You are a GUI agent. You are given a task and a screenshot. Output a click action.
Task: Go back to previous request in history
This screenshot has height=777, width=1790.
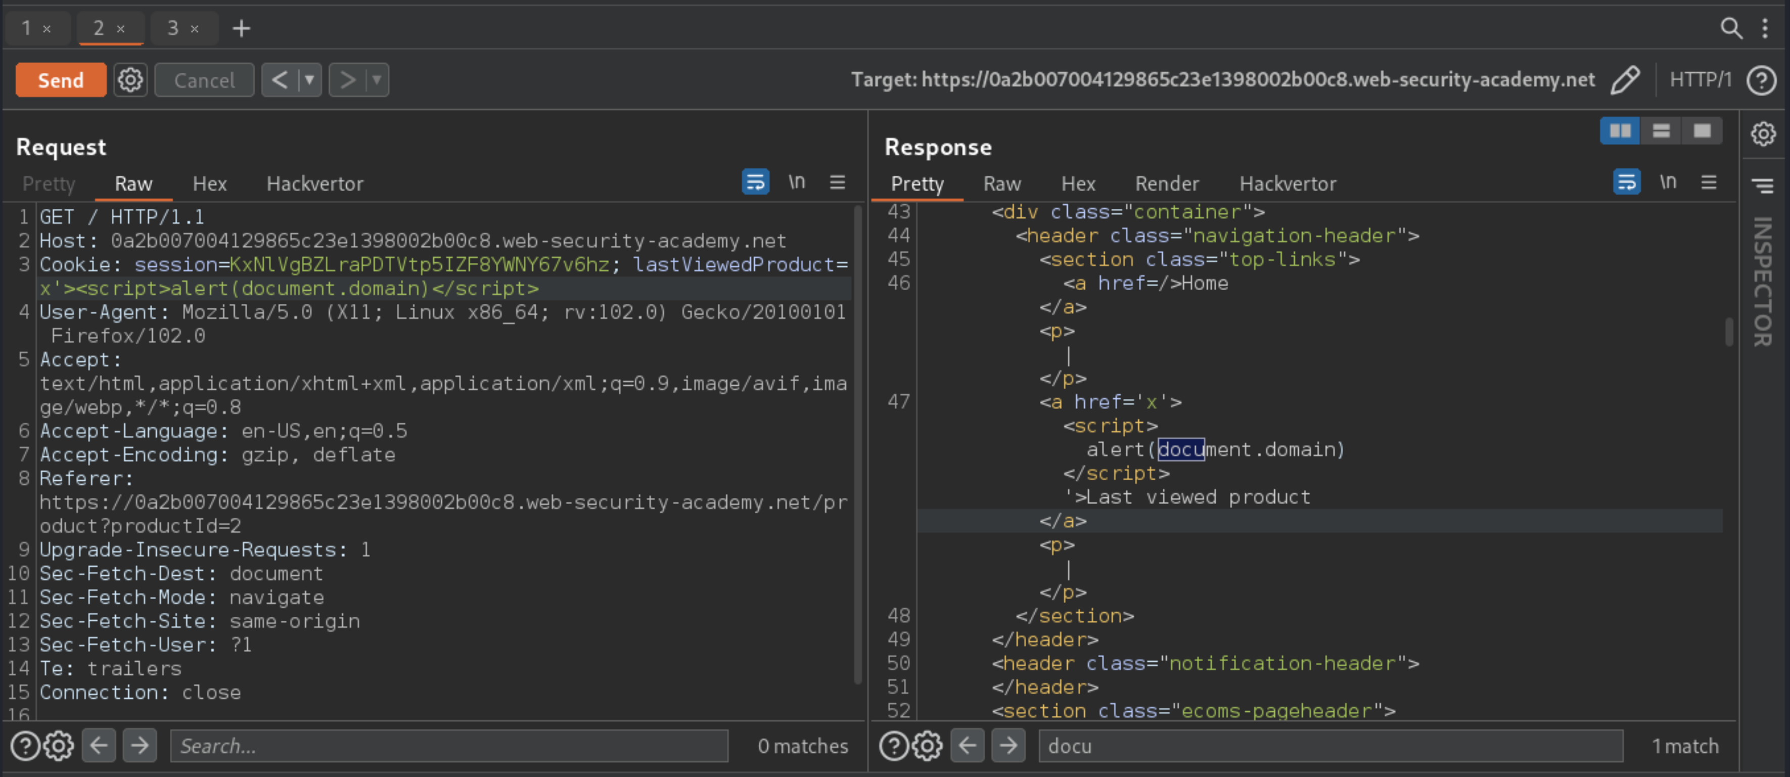pyautogui.click(x=280, y=80)
